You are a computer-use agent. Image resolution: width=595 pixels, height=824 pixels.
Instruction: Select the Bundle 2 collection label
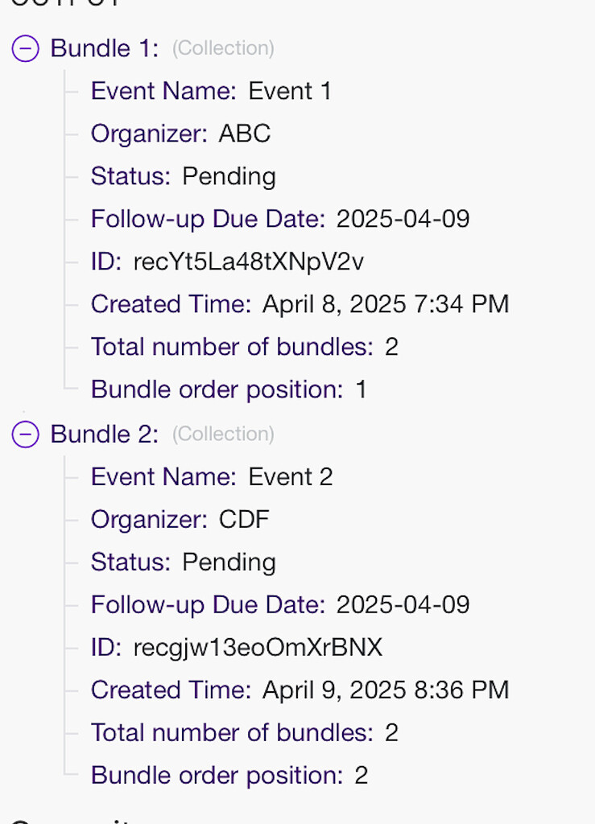pyautogui.click(x=101, y=434)
